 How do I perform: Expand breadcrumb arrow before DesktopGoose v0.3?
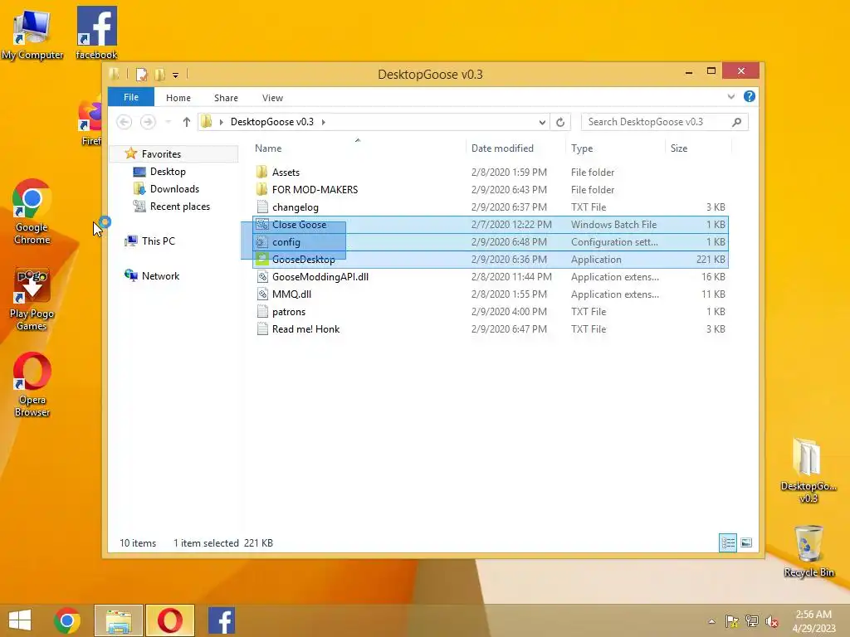(221, 122)
